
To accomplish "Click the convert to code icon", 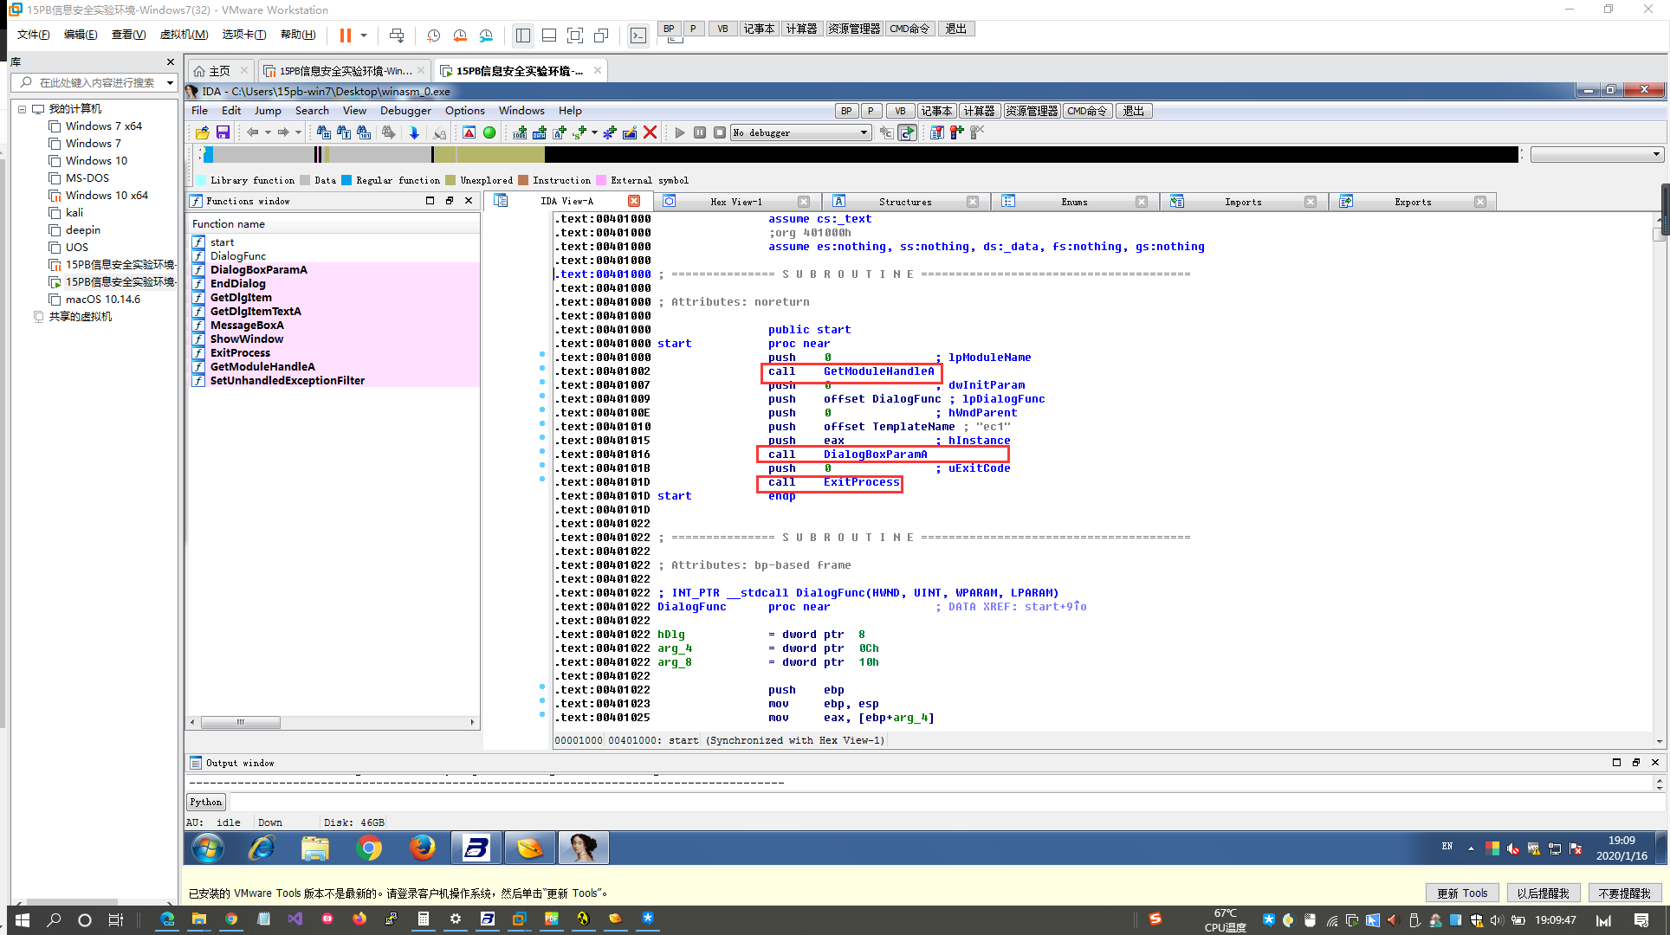I will click(x=520, y=132).
